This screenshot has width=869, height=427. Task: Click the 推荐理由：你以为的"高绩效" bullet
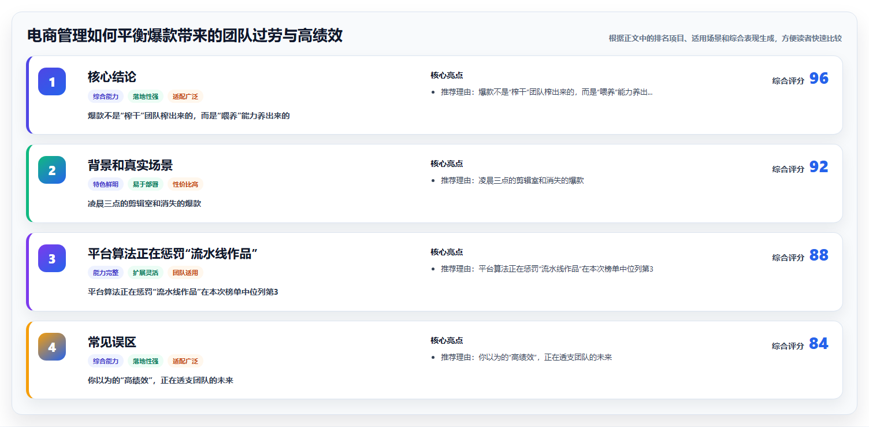click(x=526, y=358)
